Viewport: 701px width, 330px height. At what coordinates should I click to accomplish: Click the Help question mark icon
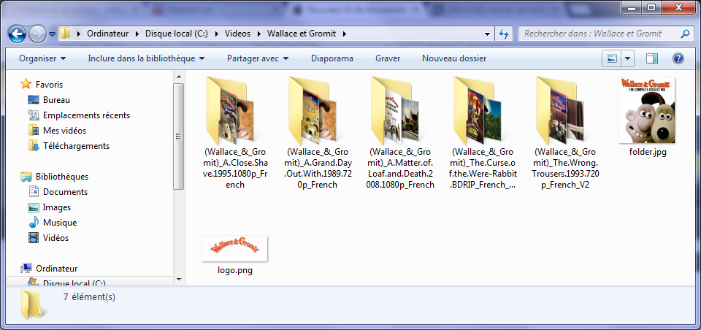pos(678,58)
